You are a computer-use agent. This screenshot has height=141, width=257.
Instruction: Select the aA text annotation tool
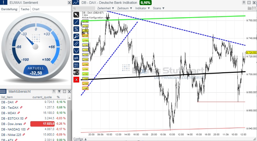(76, 58)
